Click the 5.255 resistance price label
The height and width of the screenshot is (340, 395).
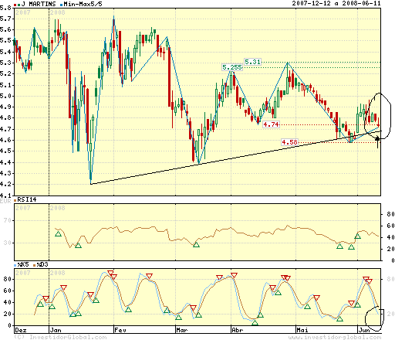coord(232,67)
